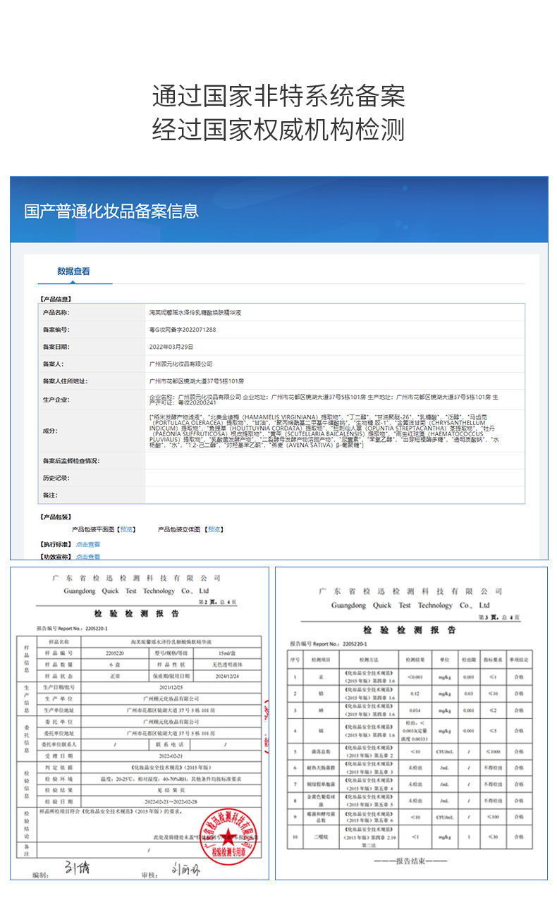The width and height of the screenshot is (557, 912).
Task: Click the 备案编号 row label
Action: click(x=56, y=330)
